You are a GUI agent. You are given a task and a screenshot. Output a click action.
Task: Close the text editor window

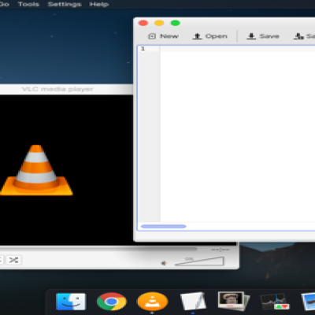coord(143,23)
